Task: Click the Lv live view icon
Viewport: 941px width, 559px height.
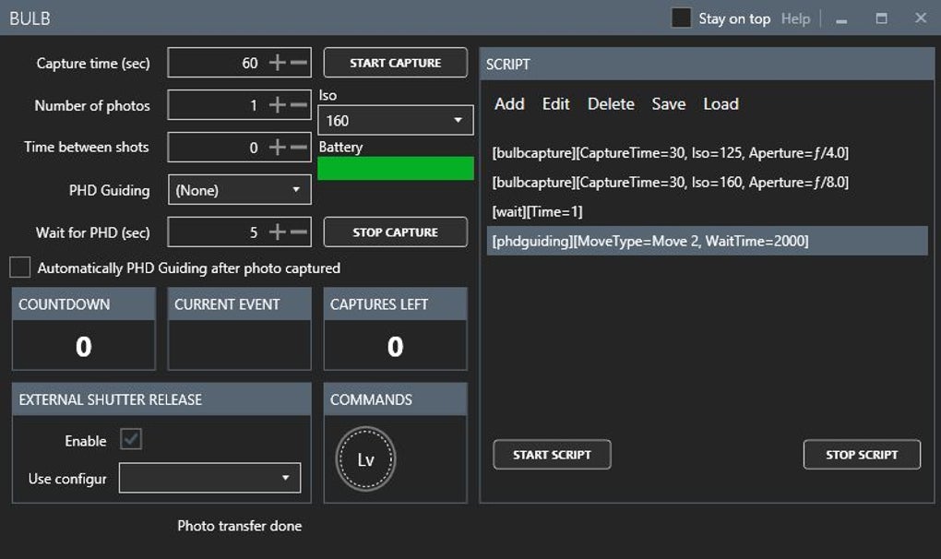Action: pyautogui.click(x=365, y=459)
